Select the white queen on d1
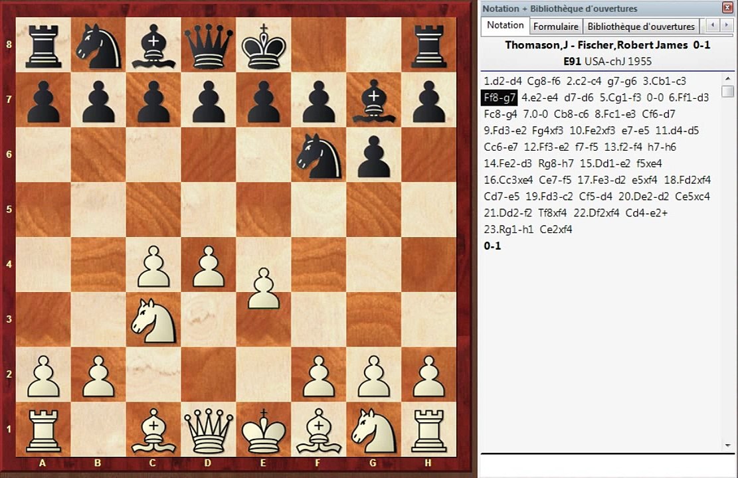This screenshot has height=478, width=738. [x=209, y=430]
